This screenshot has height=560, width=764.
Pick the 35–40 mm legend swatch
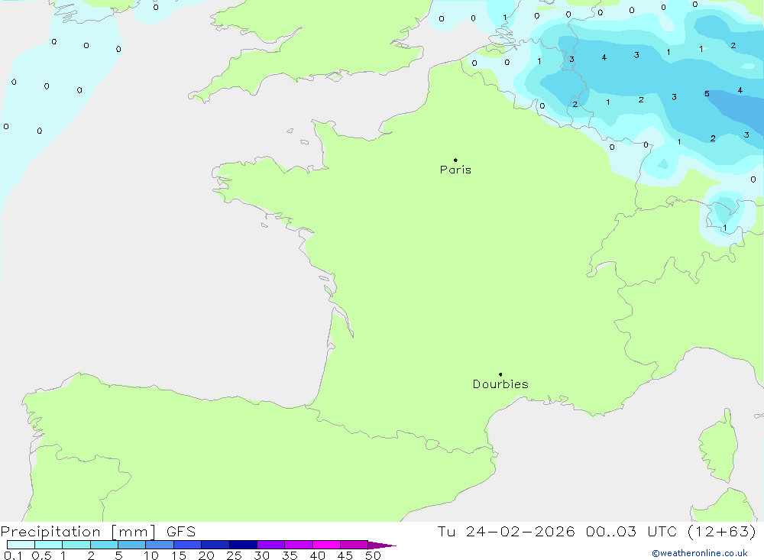[299, 545]
